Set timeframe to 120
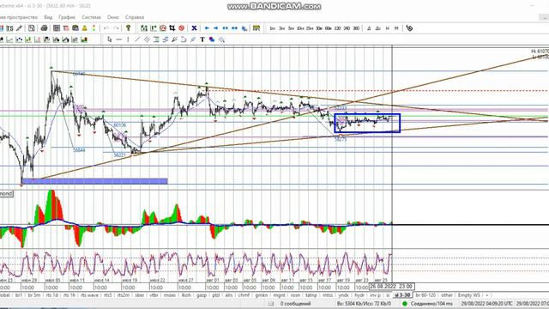The width and height of the screenshot is (549, 309). point(337,28)
